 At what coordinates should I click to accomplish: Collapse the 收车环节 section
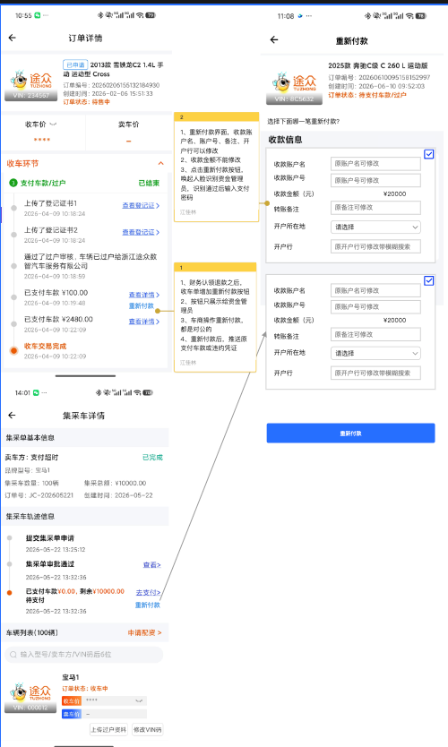click(161, 163)
